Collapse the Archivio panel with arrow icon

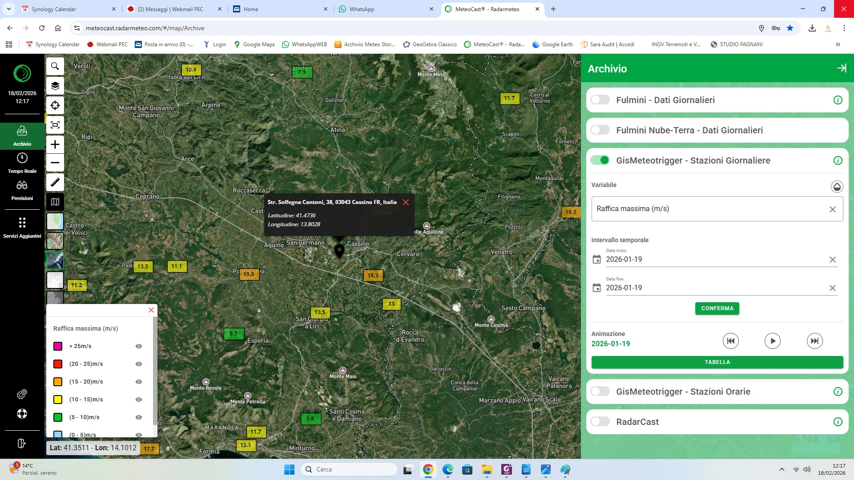841,68
